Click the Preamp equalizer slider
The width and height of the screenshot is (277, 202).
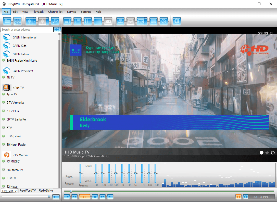(x=80, y=173)
